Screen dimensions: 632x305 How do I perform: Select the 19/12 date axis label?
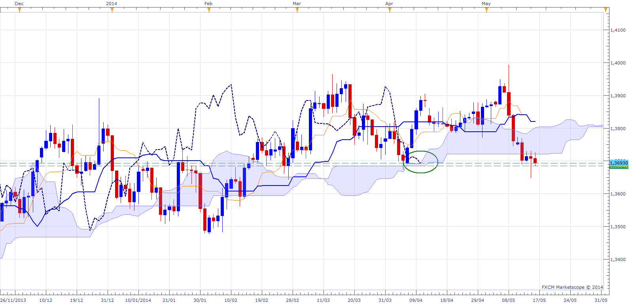pyautogui.click(x=76, y=300)
